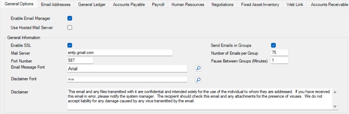Uncheck Send Emails in Groups
The height and width of the screenshot is (114, 349).
point(273,45)
